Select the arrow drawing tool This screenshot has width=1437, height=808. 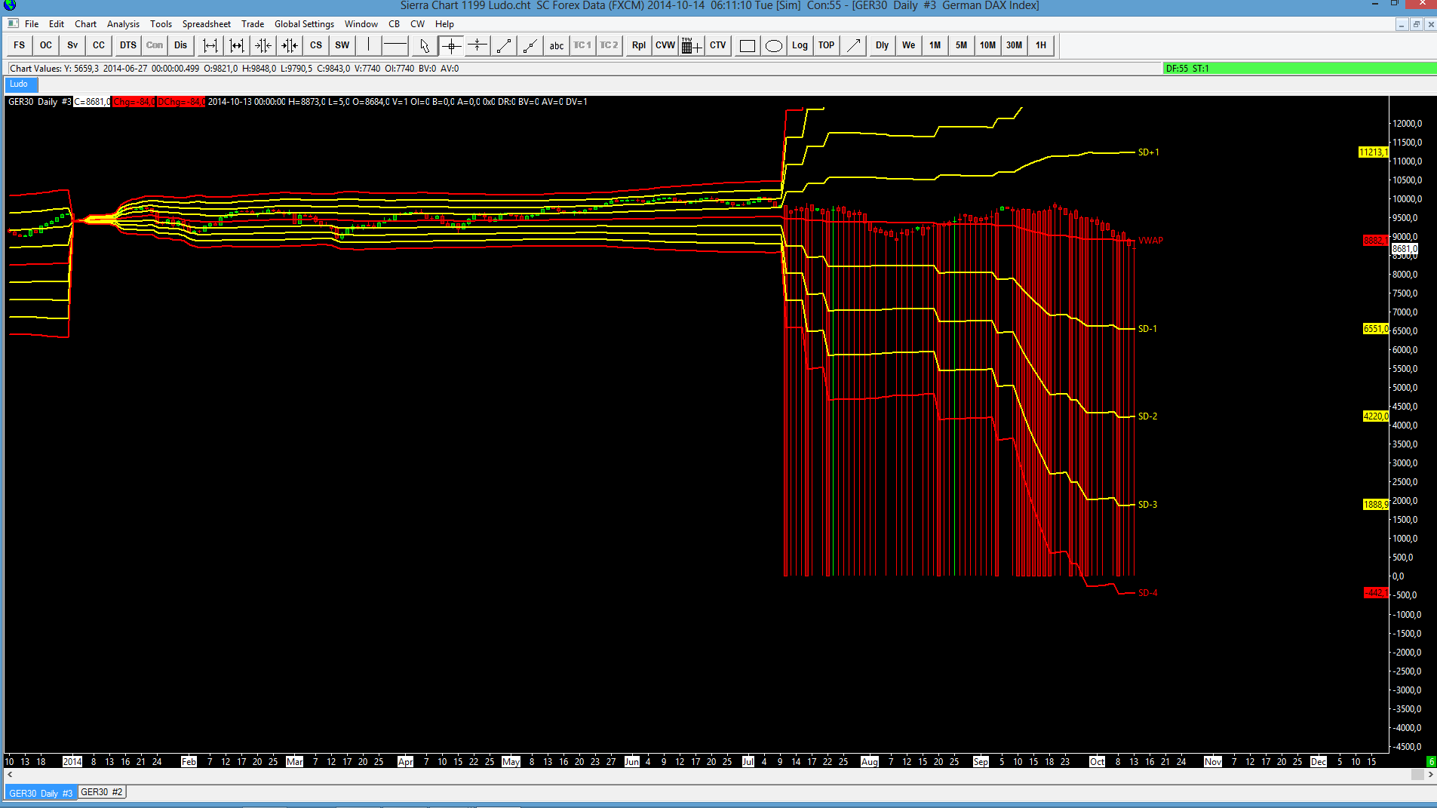click(853, 45)
